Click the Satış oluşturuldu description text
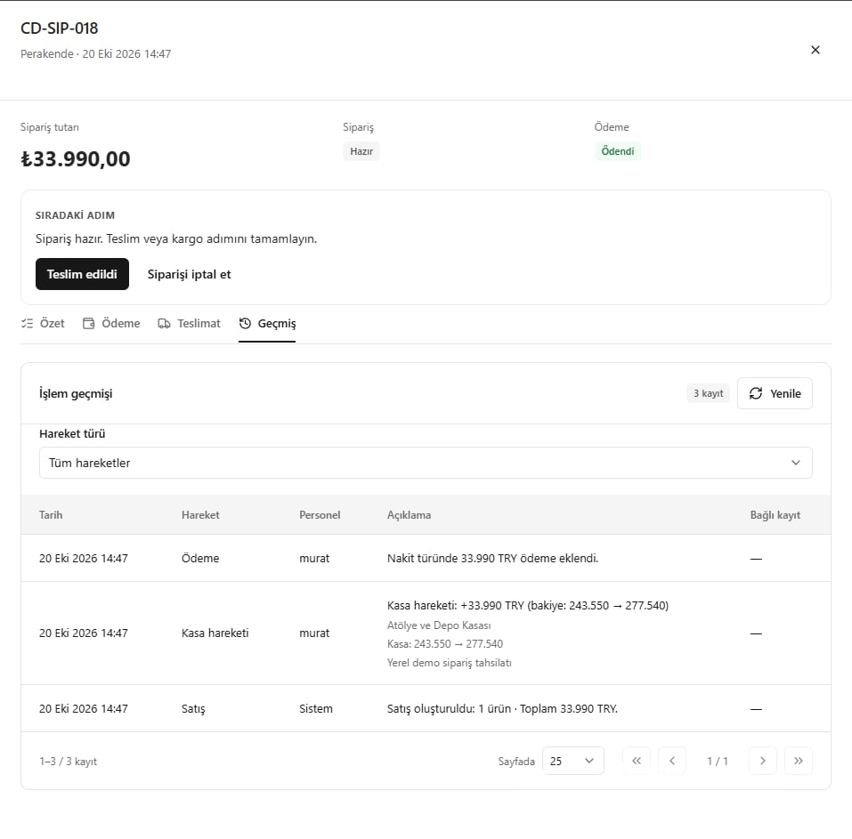 (503, 709)
